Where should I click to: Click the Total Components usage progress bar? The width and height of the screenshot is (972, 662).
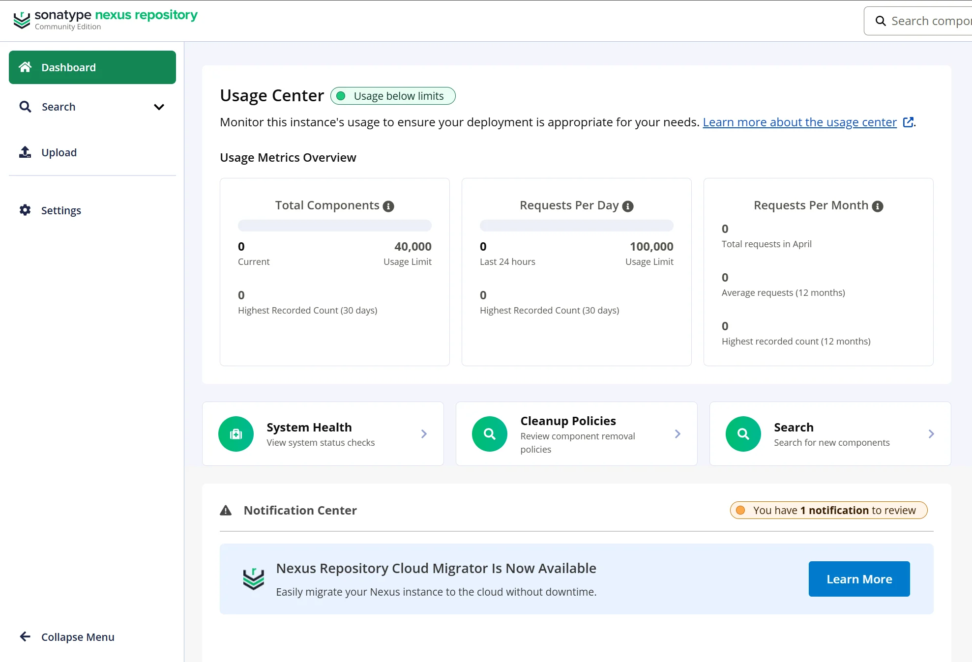(x=335, y=226)
